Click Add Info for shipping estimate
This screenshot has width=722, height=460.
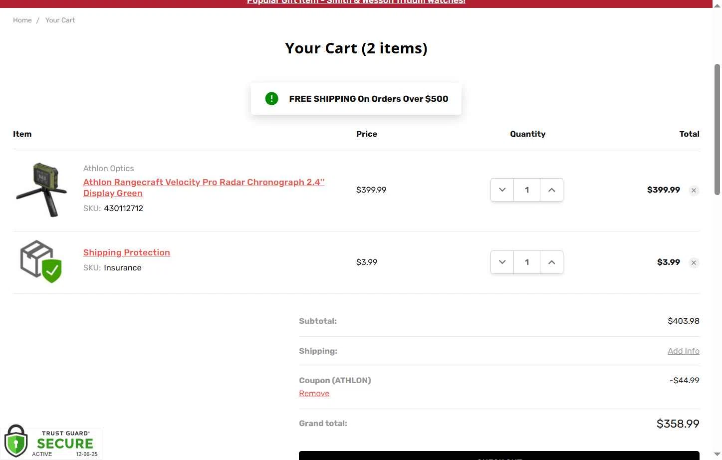point(683,351)
